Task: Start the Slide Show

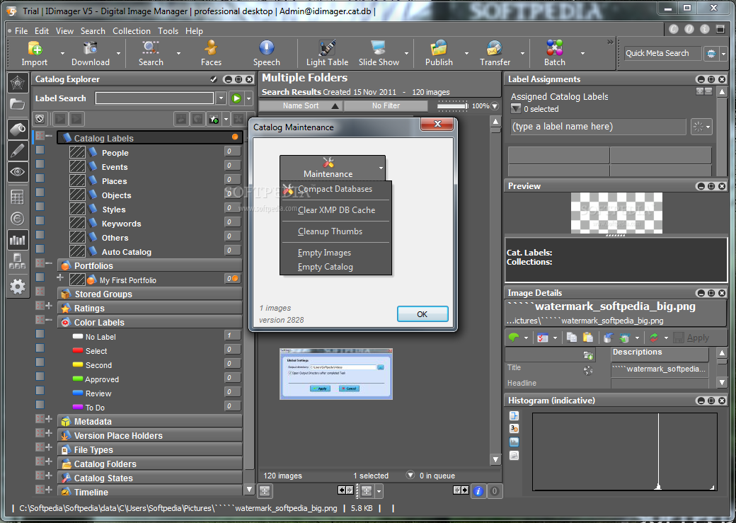Action: coord(379,53)
